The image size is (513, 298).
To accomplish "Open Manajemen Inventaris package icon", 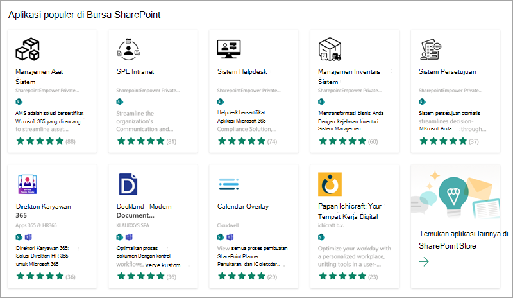I will 330,49.
